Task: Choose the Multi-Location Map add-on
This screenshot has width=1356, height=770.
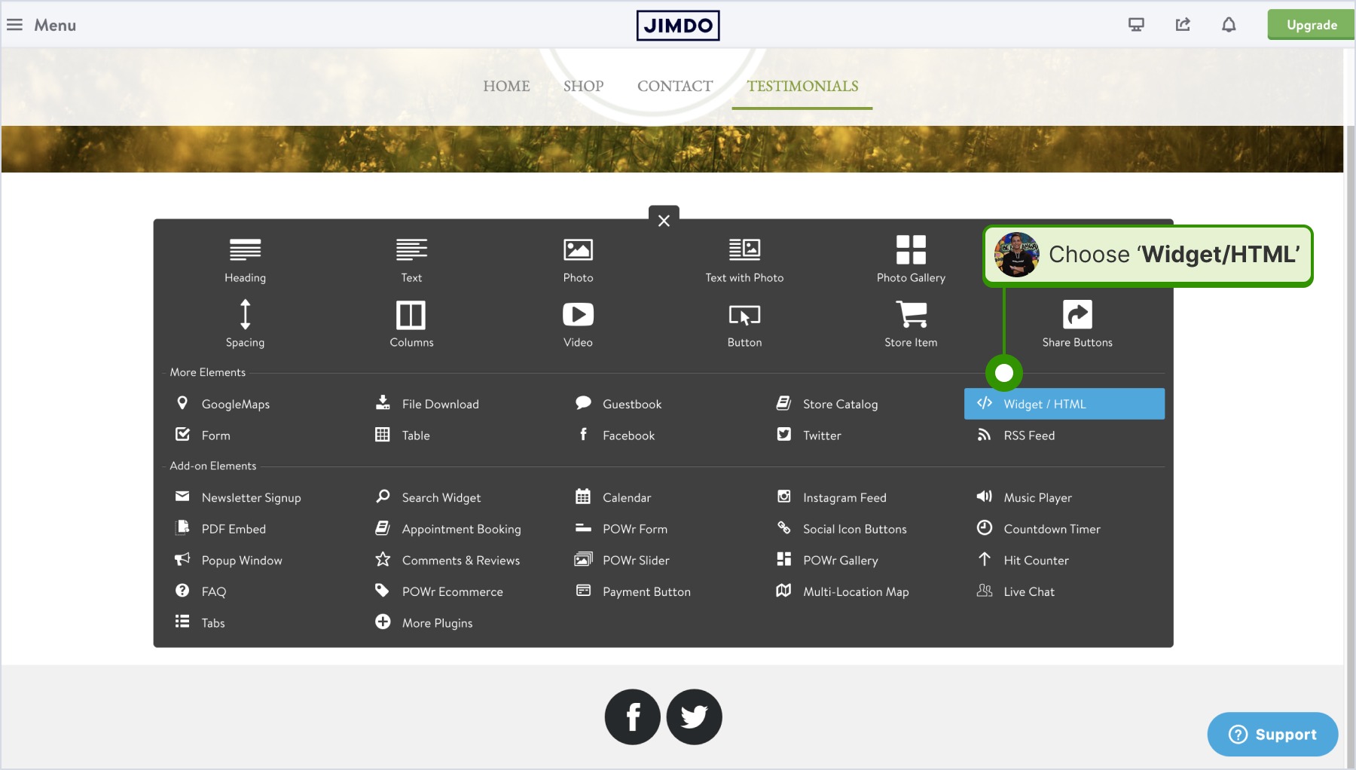Action: click(842, 591)
